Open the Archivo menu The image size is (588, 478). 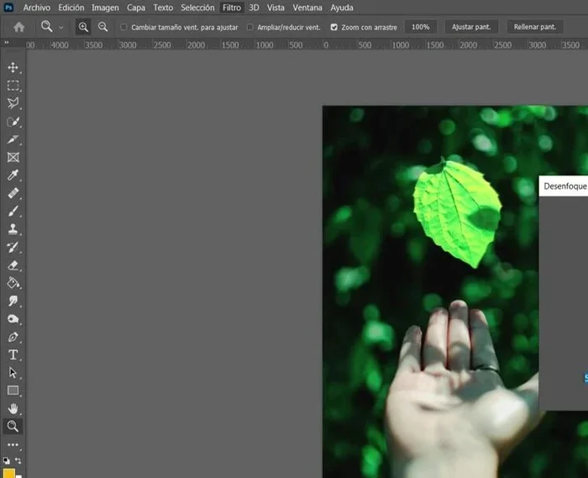pos(37,8)
